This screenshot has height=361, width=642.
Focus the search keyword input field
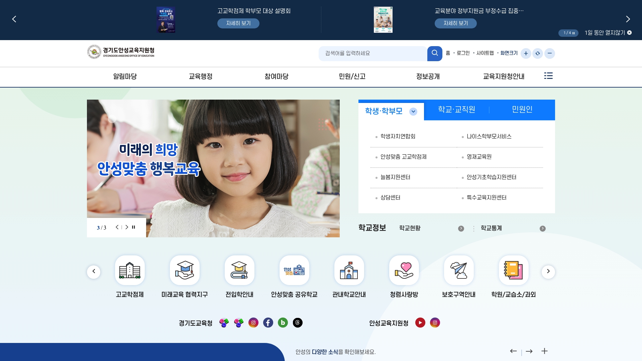click(x=373, y=53)
